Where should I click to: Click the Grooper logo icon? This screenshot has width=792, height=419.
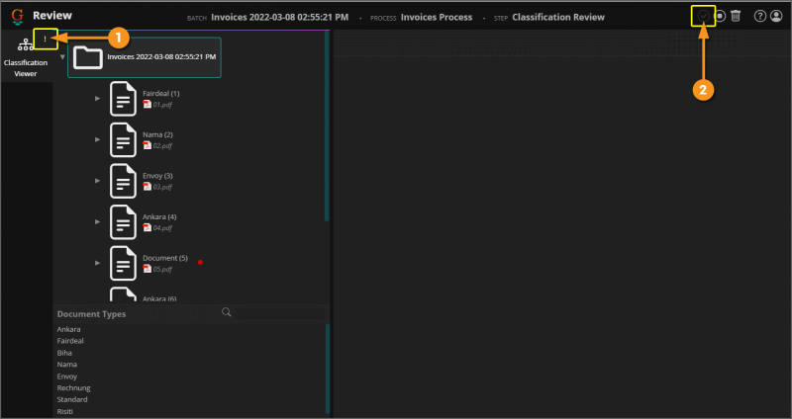[18, 17]
